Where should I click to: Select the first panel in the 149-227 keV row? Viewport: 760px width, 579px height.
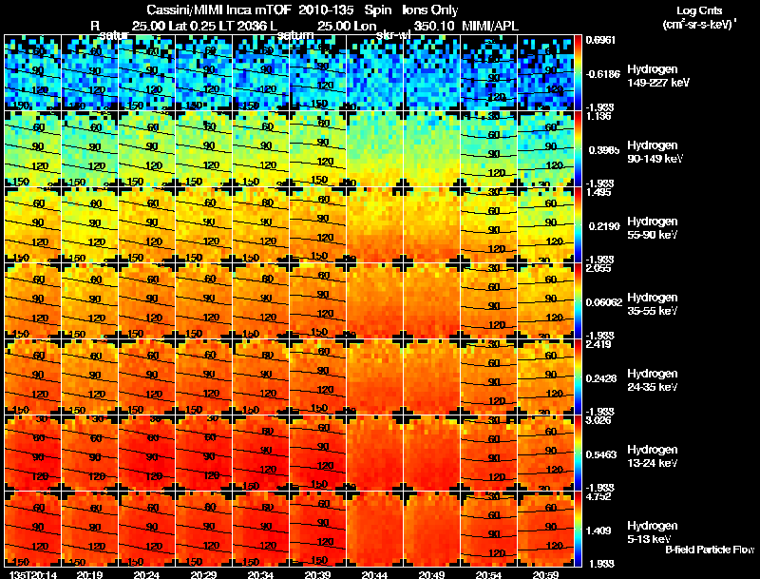33,72
